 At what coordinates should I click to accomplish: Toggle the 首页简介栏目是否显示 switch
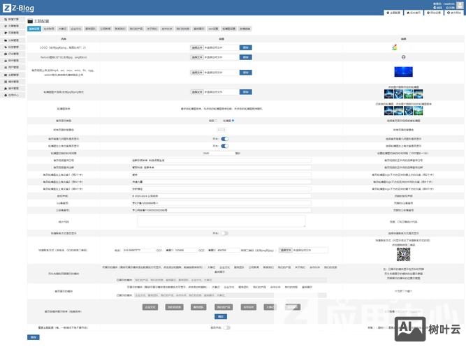(x=224, y=138)
